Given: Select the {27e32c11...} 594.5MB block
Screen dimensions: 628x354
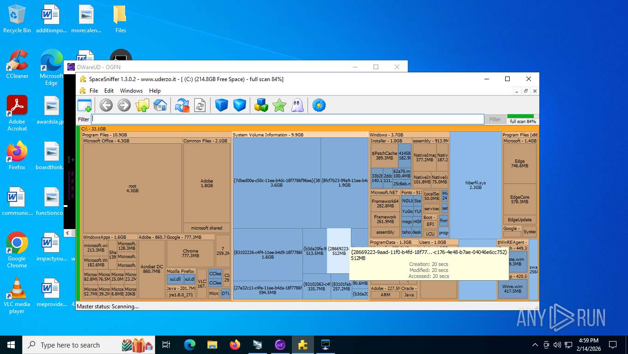Looking at the screenshot, I should pyautogui.click(x=268, y=290).
